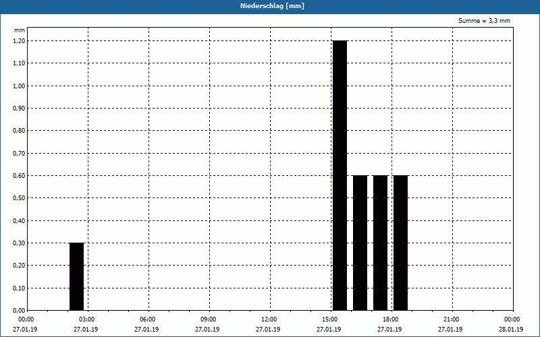Click the 0,60 mm bar just after 16:00
The width and height of the screenshot is (540, 337).
click(x=360, y=243)
